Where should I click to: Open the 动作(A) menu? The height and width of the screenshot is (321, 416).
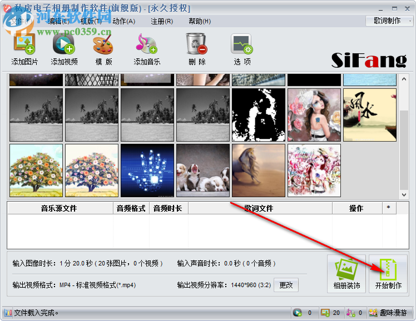(x=124, y=21)
